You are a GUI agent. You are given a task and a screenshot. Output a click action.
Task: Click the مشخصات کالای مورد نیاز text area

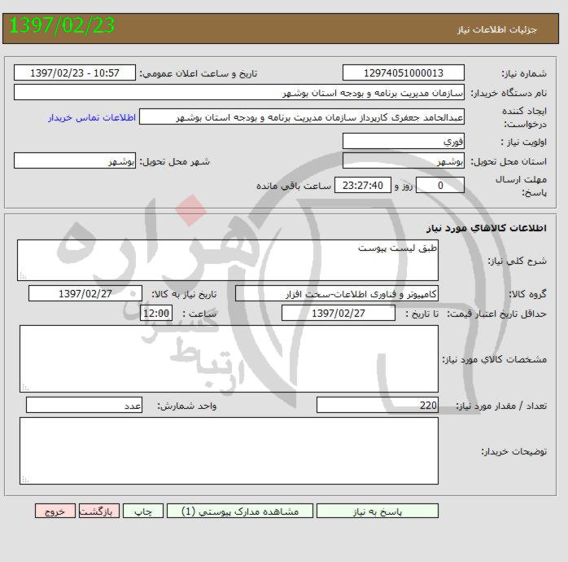tap(229, 358)
